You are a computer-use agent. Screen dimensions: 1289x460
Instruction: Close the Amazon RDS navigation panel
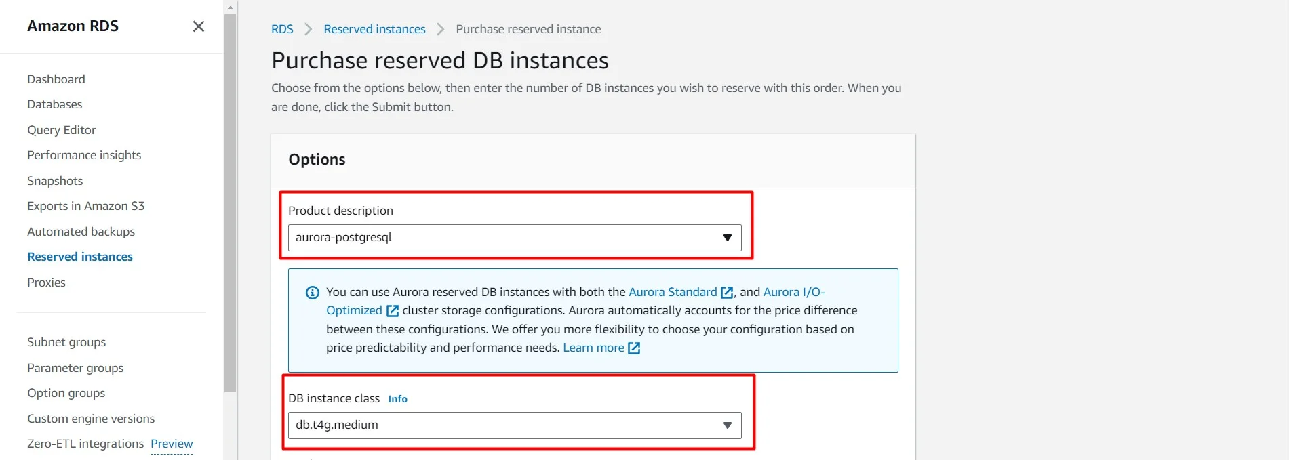coord(198,26)
